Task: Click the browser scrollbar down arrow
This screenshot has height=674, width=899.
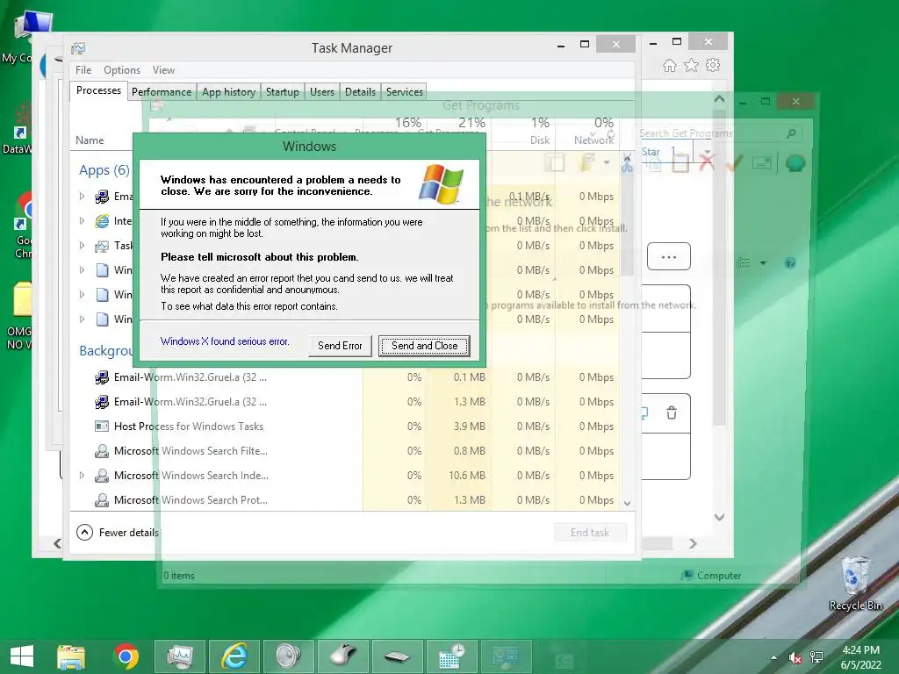Action: point(719,517)
